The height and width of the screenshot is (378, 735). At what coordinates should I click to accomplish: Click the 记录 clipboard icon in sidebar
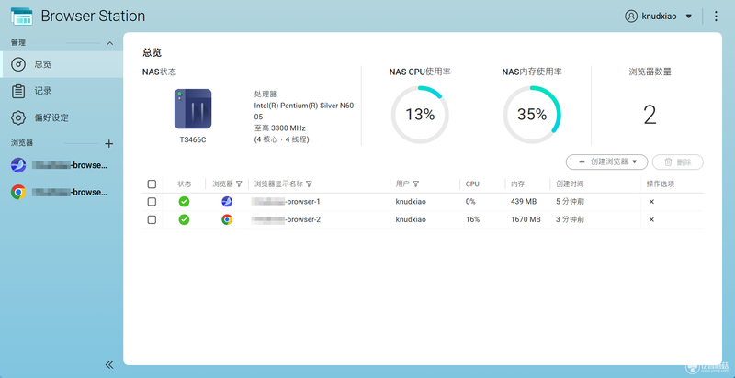click(x=18, y=91)
